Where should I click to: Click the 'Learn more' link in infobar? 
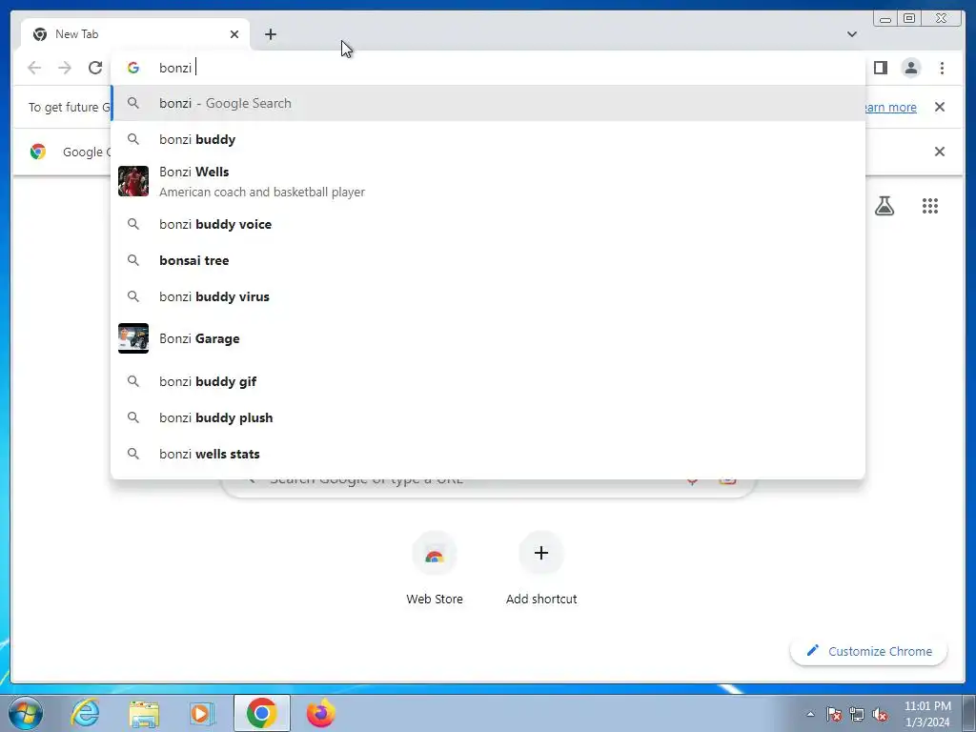(891, 107)
